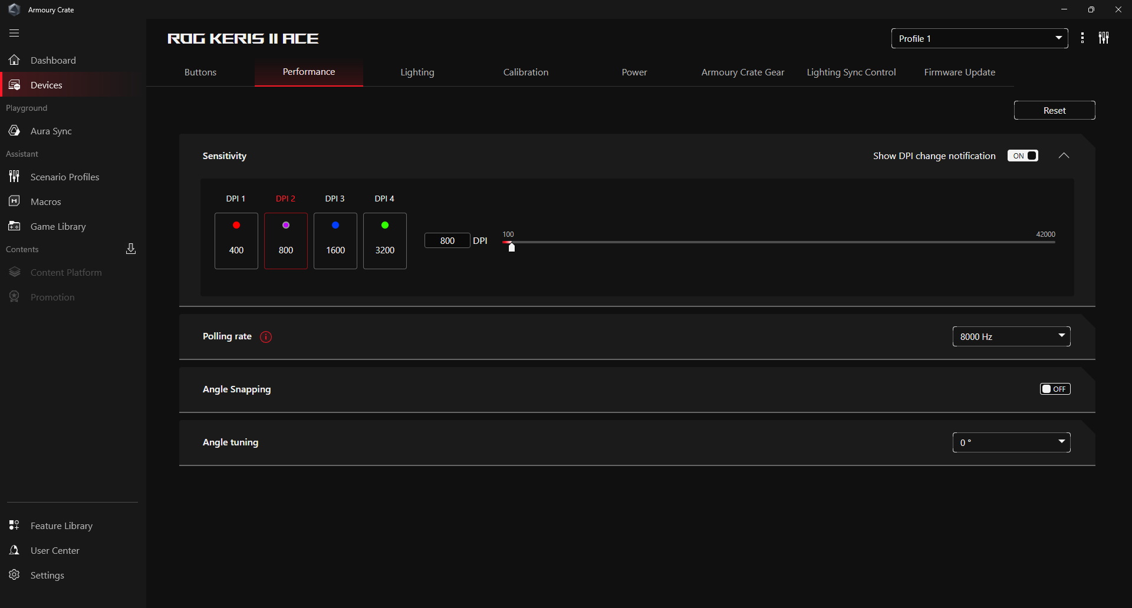Click the blue dot in DPI 3
Screen dimensions: 1132x608
click(x=335, y=225)
